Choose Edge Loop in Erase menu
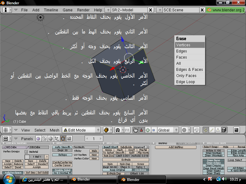This screenshot has width=246, height=184. click(190, 82)
